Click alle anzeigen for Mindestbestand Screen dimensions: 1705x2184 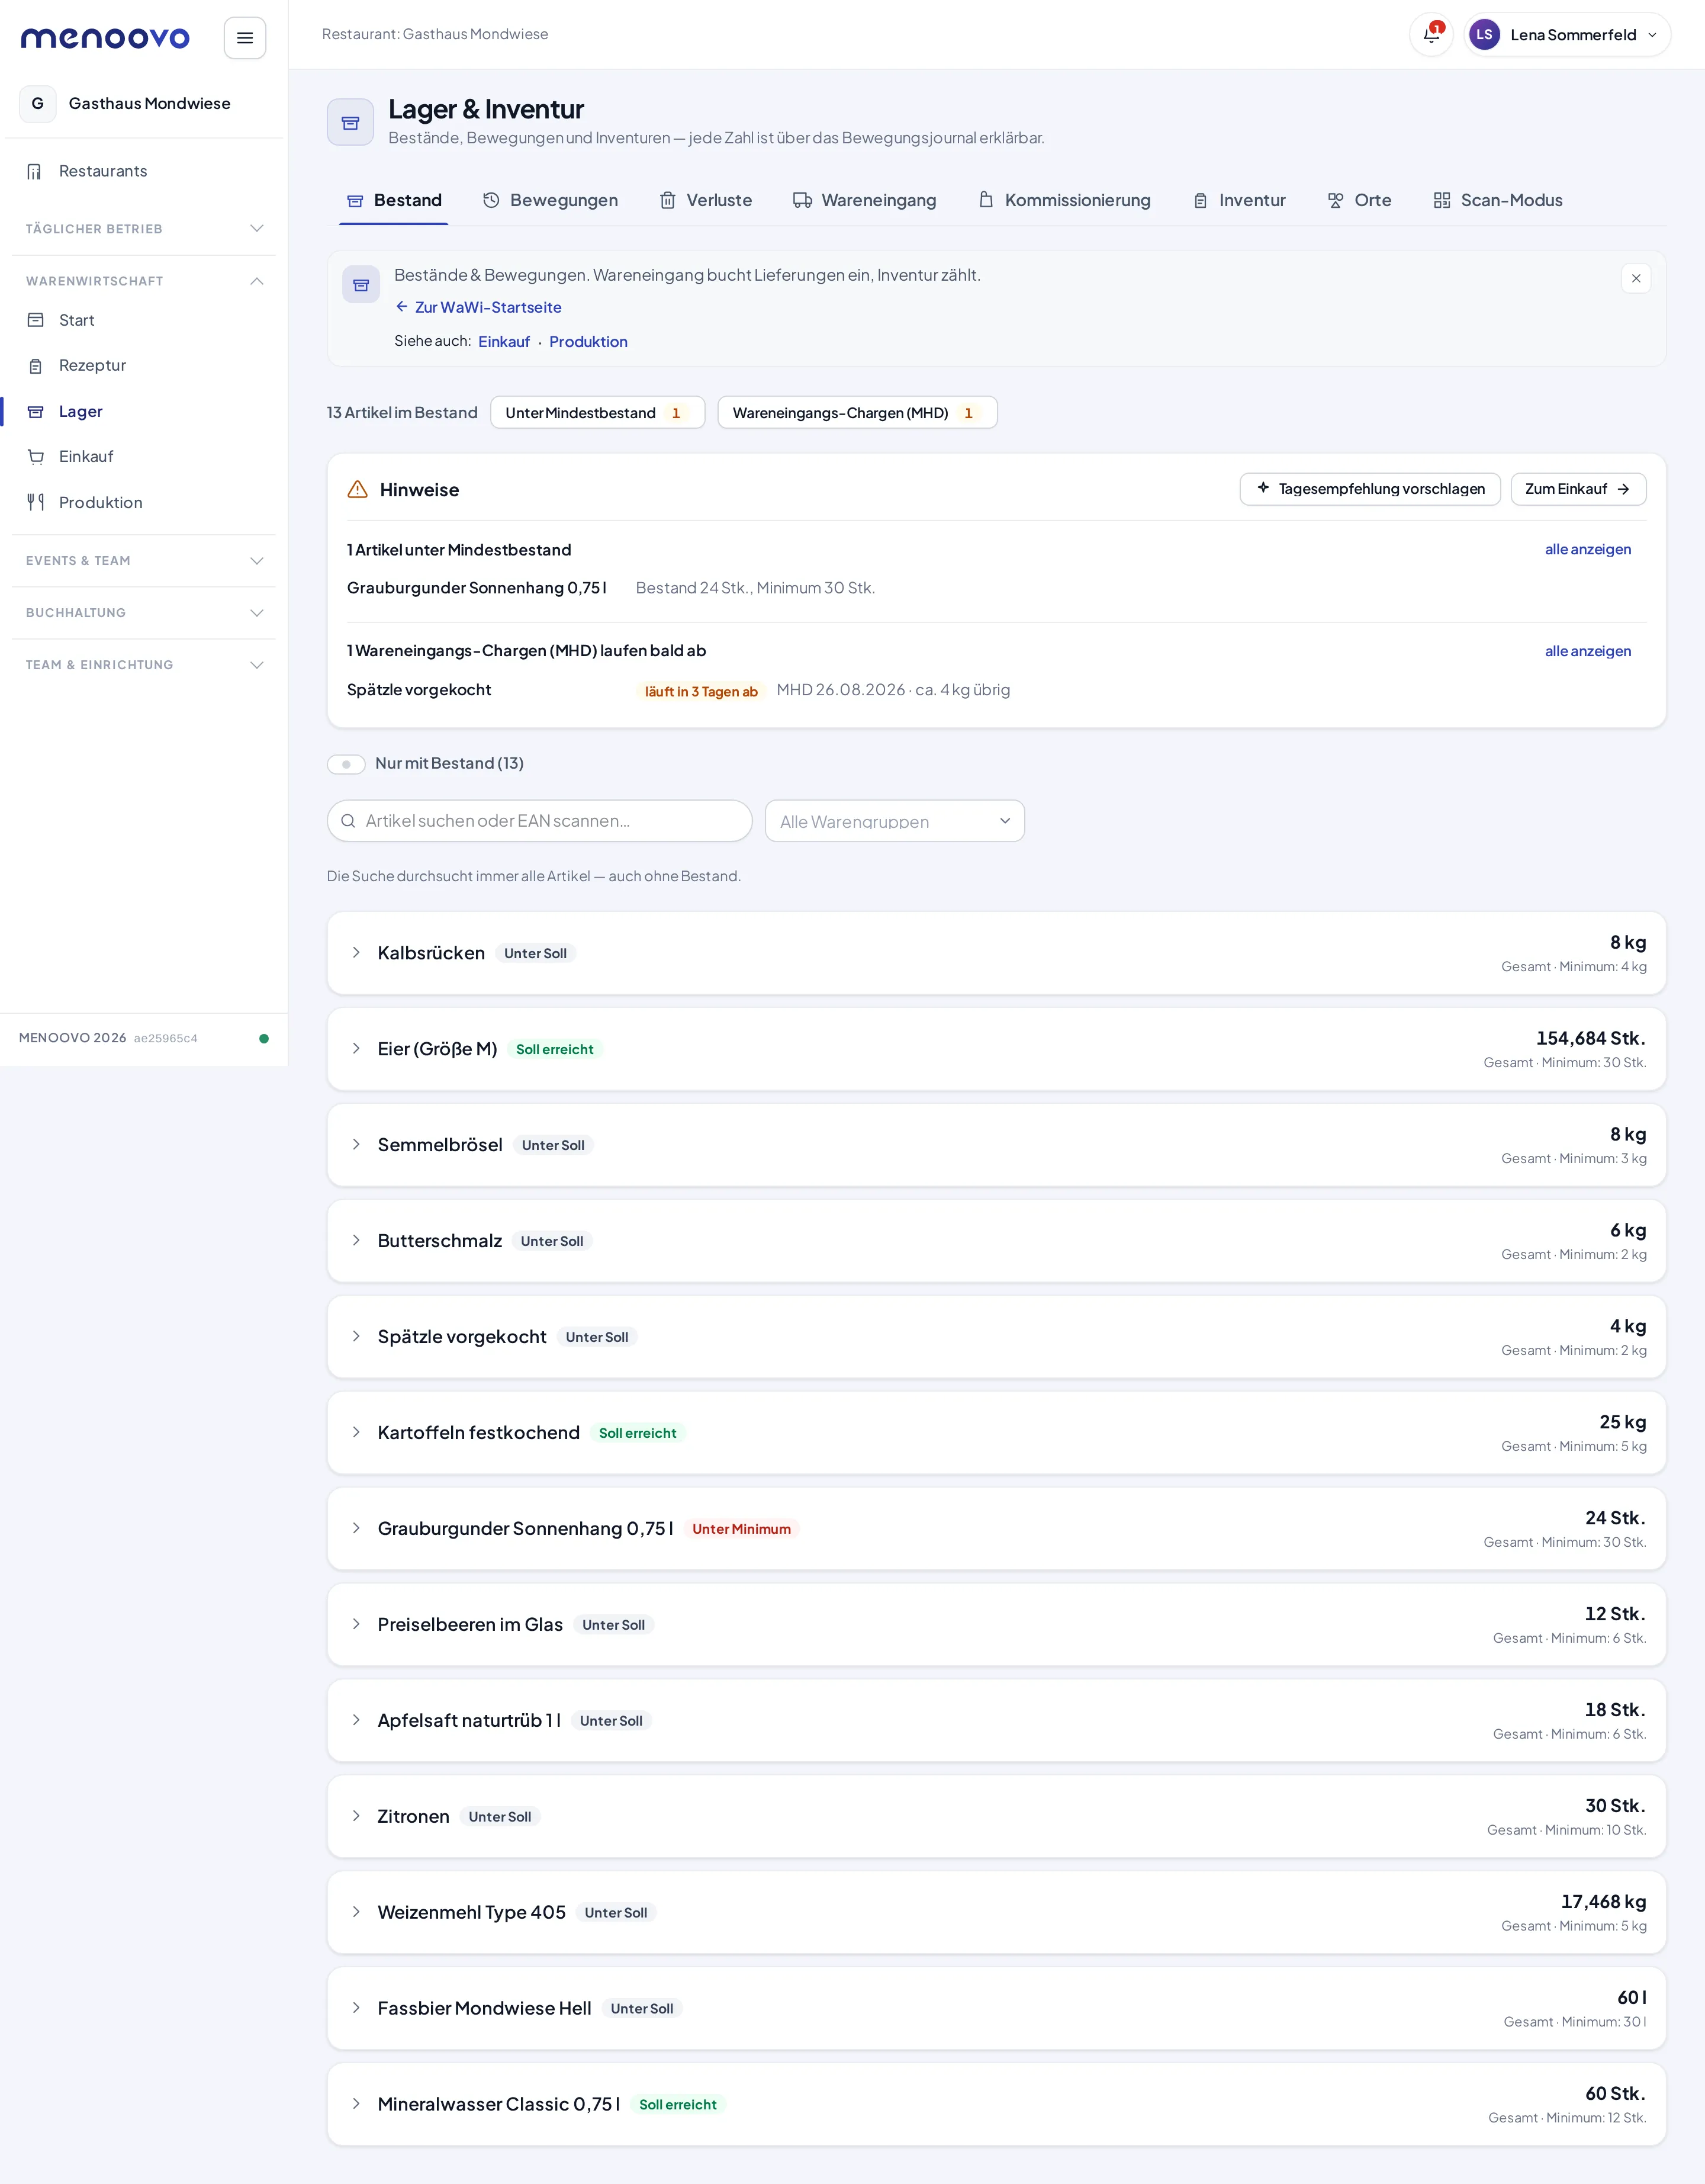[1588, 549]
